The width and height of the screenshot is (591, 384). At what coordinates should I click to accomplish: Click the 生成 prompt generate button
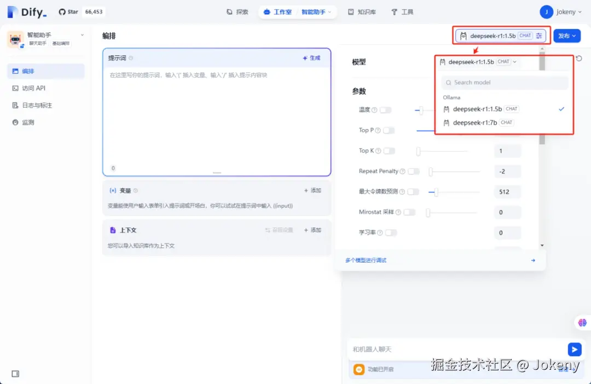pos(311,58)
